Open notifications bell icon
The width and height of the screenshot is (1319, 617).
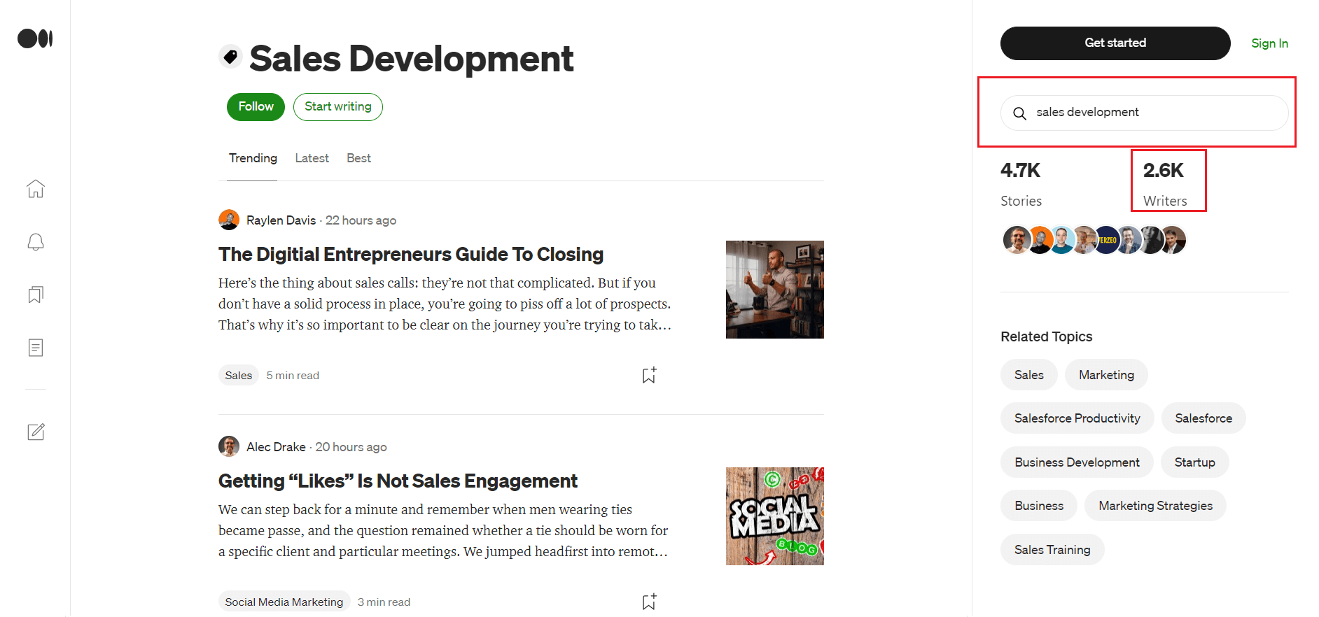(x=36, y=242)
